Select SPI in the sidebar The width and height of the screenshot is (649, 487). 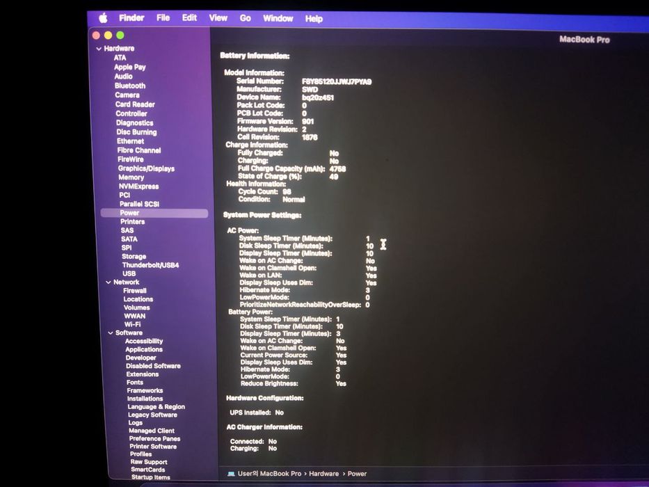click(x=127, y=248)
